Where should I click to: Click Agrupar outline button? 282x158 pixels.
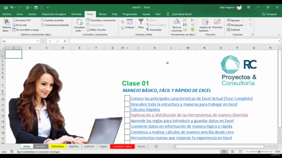pyautogui.click(x=234, y=20)
